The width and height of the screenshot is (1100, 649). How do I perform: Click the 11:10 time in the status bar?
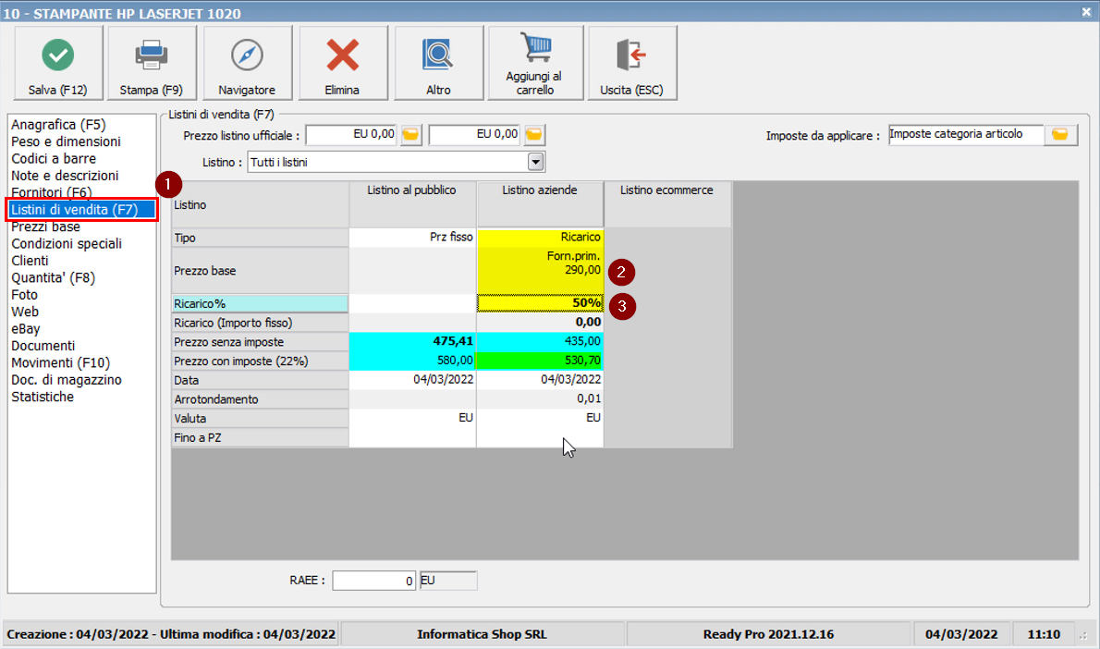point(1044,634)
